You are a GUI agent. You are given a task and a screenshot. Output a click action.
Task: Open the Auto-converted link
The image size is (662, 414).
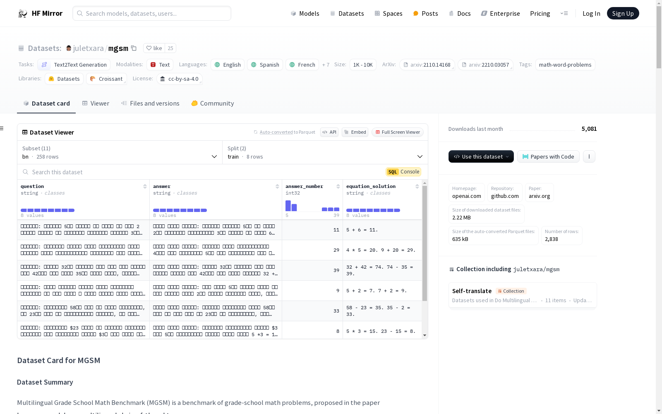click(x=276, y=132)
